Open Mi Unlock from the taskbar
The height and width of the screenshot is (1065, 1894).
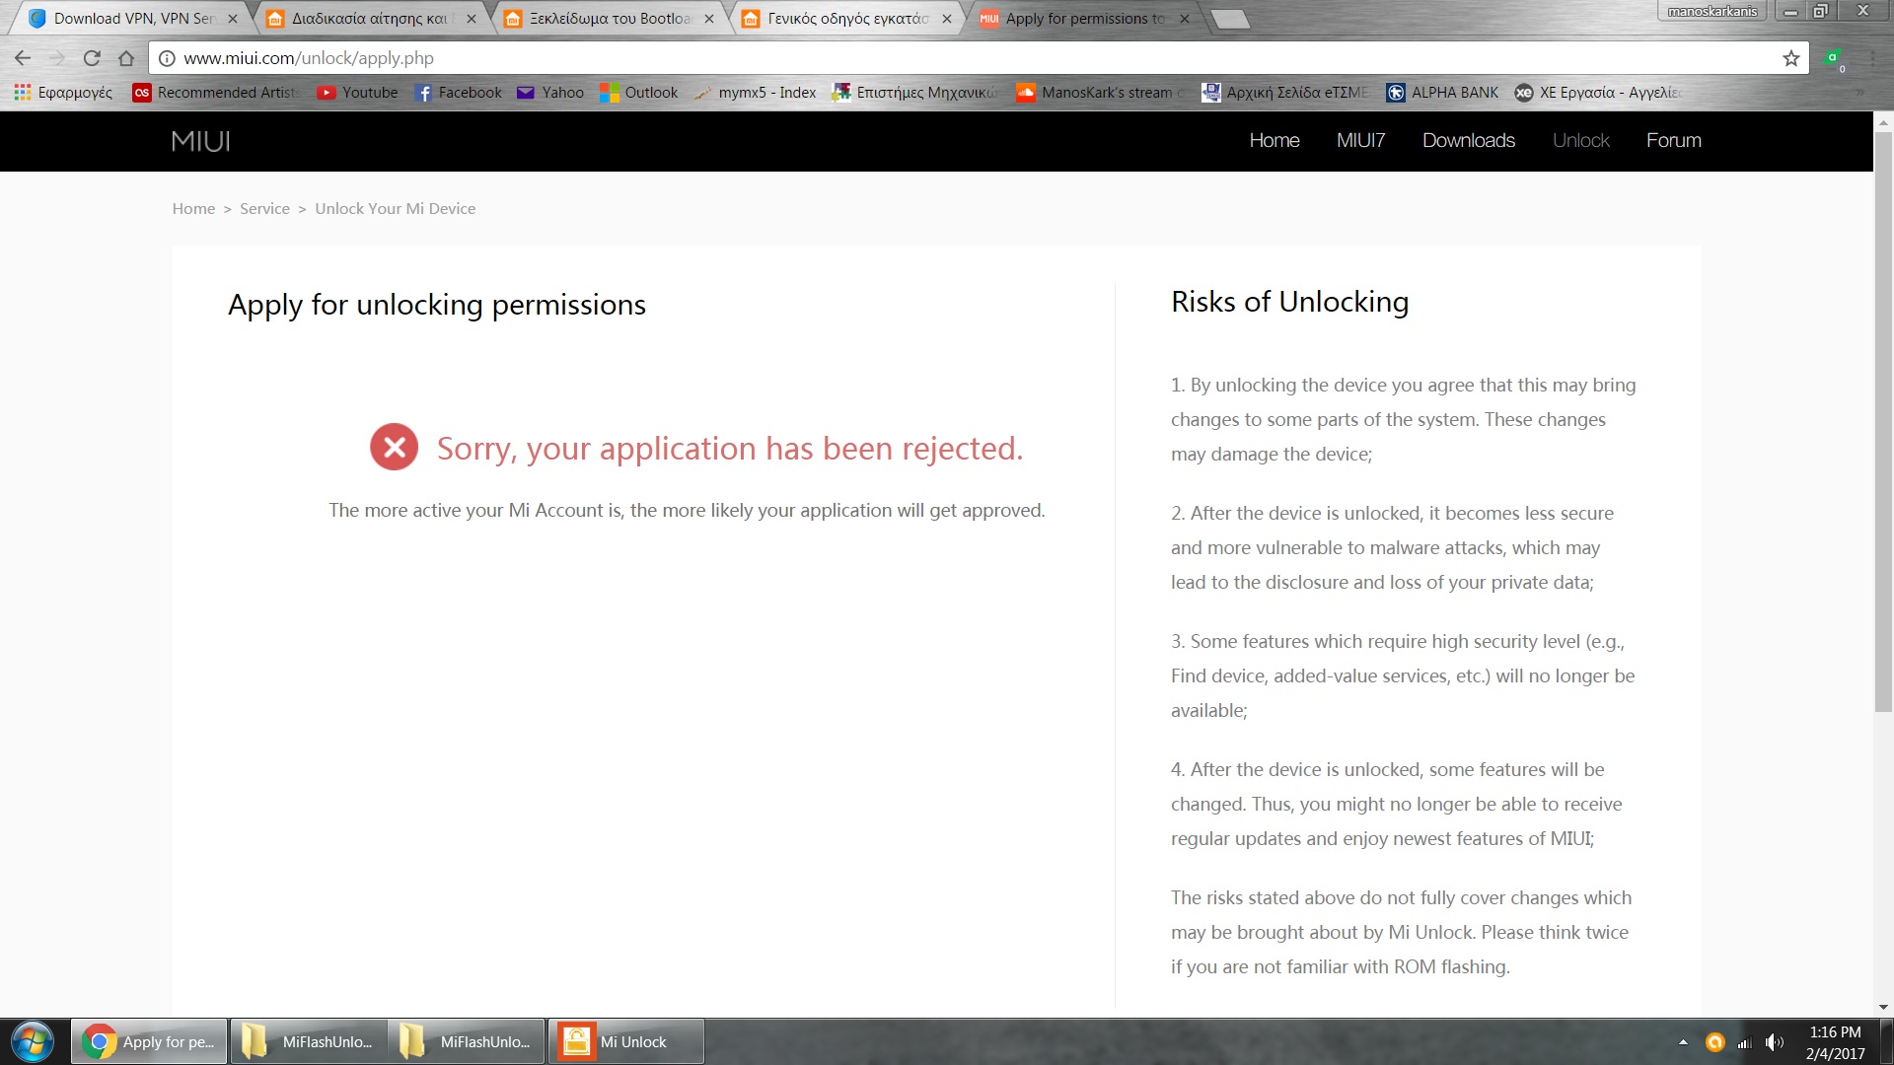click(x=625, y=1041)
